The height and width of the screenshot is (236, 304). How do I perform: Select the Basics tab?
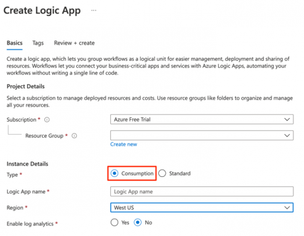click(x=15, y=43)
